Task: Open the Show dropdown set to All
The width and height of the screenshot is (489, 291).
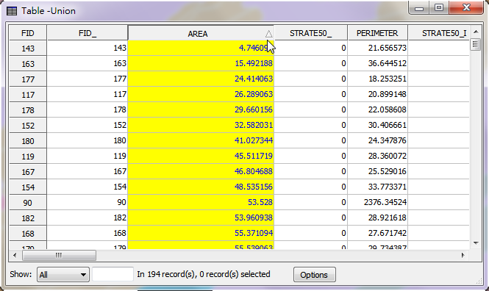Action: [63, 275]
